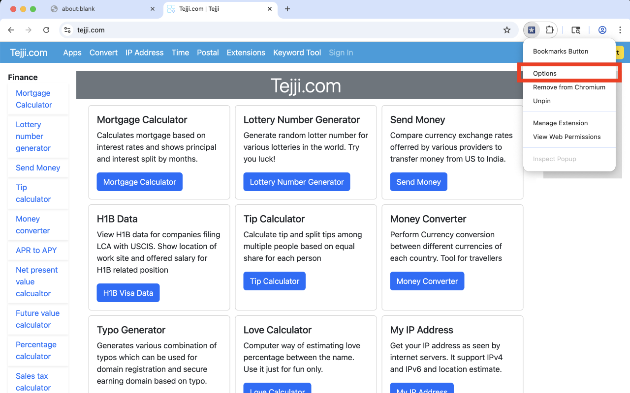This screenshot has width=630, height=393.
Task: Launch the Tip Calculator
Action: [274, 281]
